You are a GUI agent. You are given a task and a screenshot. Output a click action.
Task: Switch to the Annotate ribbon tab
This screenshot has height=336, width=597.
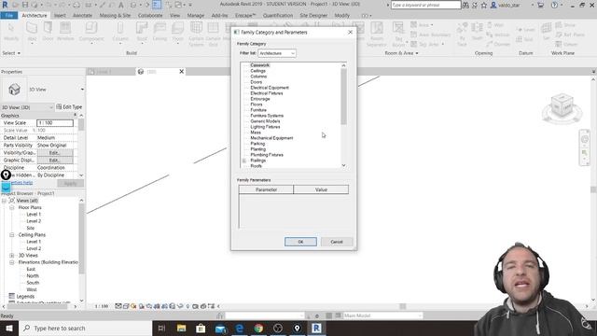pyautogui.click(x=82, y=15)
